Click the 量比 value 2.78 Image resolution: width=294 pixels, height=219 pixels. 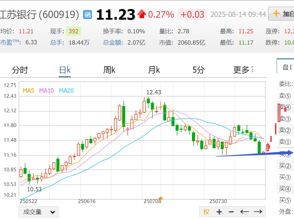tap(183, 31)
